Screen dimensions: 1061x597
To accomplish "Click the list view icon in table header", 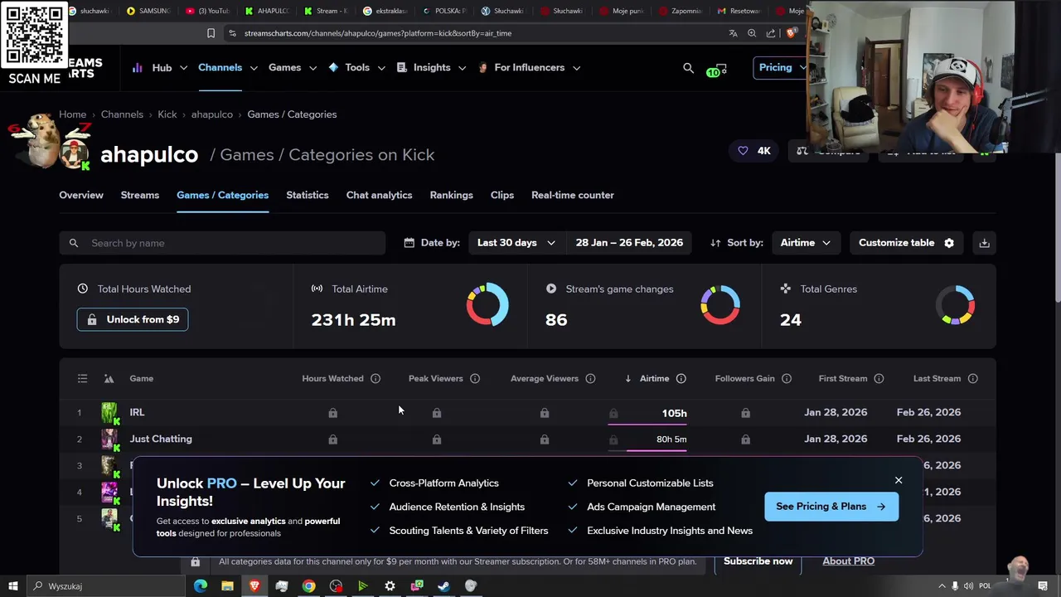I will point(82,379).
